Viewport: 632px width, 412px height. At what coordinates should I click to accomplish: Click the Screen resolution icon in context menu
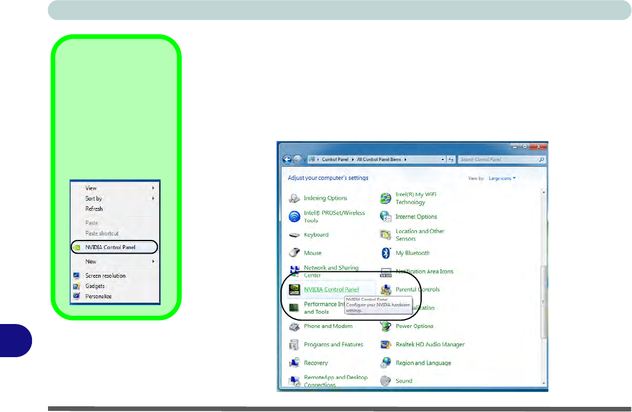pos(77,276)
